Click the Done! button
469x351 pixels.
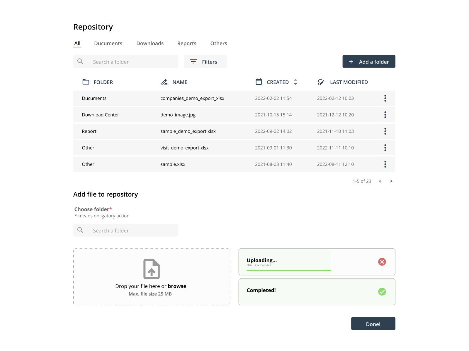point(373,324)
